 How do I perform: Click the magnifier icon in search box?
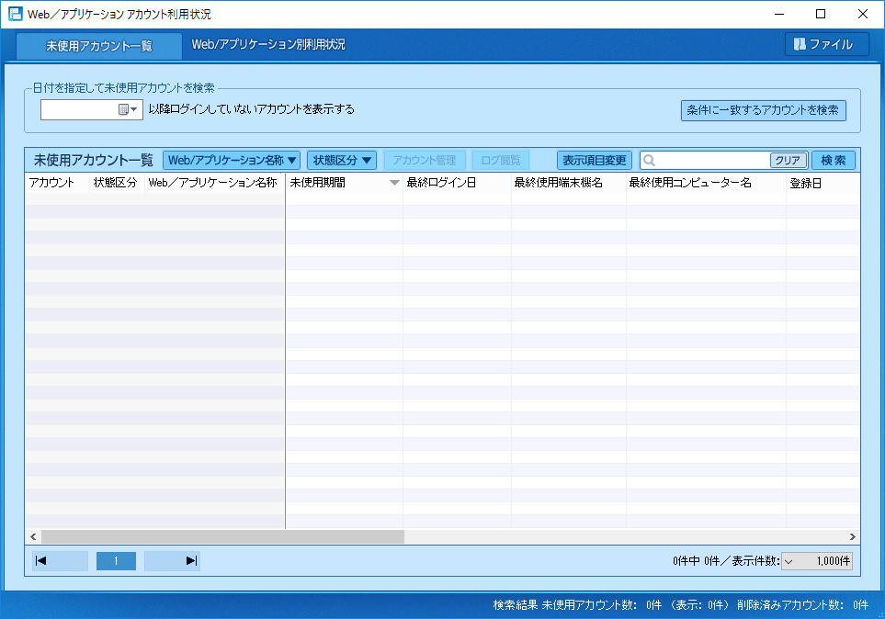[649, 160]
